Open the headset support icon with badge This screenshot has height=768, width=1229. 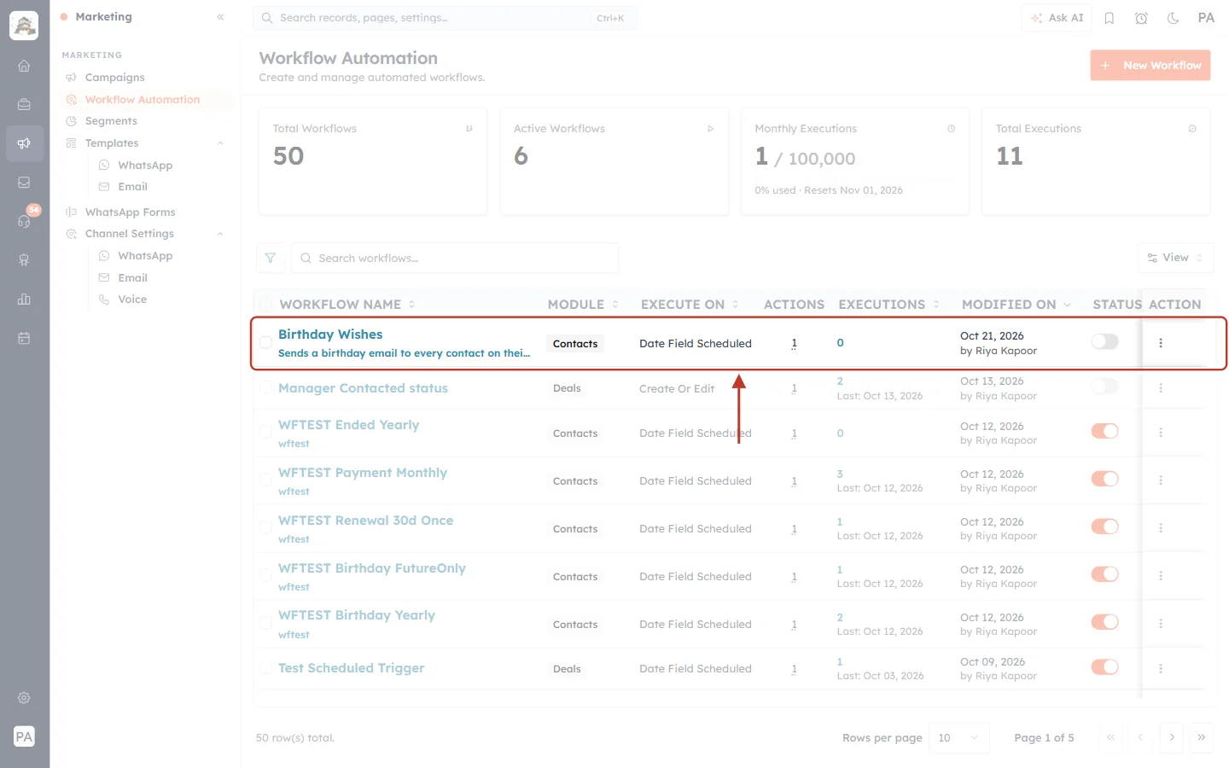tap(24, 221)
